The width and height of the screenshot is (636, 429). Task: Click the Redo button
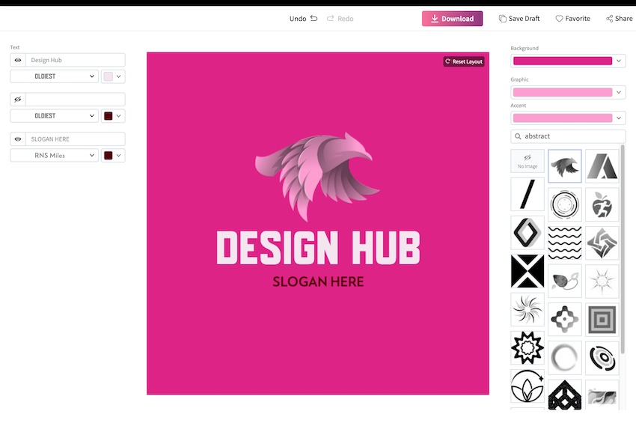coord(340,19)
